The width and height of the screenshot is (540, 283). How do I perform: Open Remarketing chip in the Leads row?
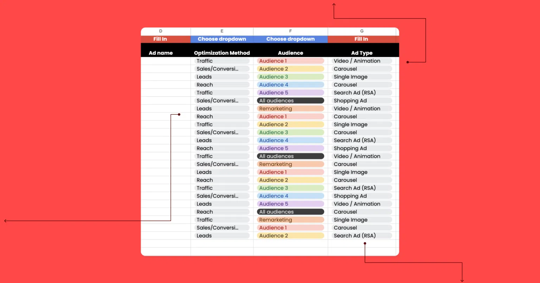click(290, 108)
